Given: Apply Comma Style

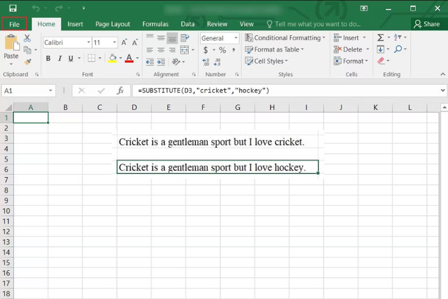Looking at the screenshot, I should [x=234, y=50].
